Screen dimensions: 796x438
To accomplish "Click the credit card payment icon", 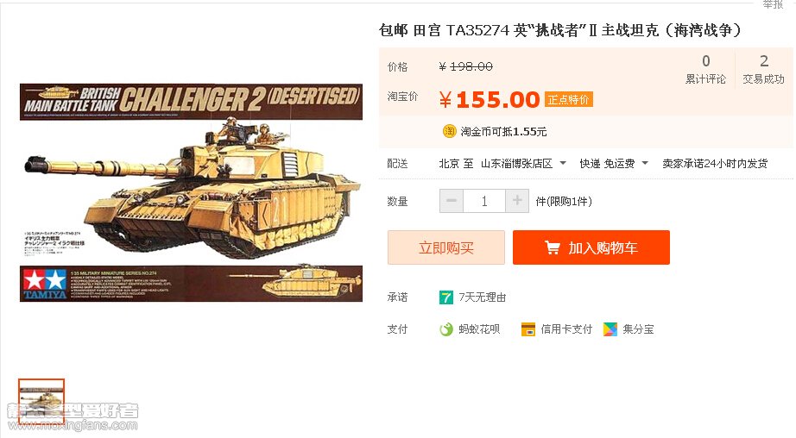I will pyautogui.click(x=528, y=329).
